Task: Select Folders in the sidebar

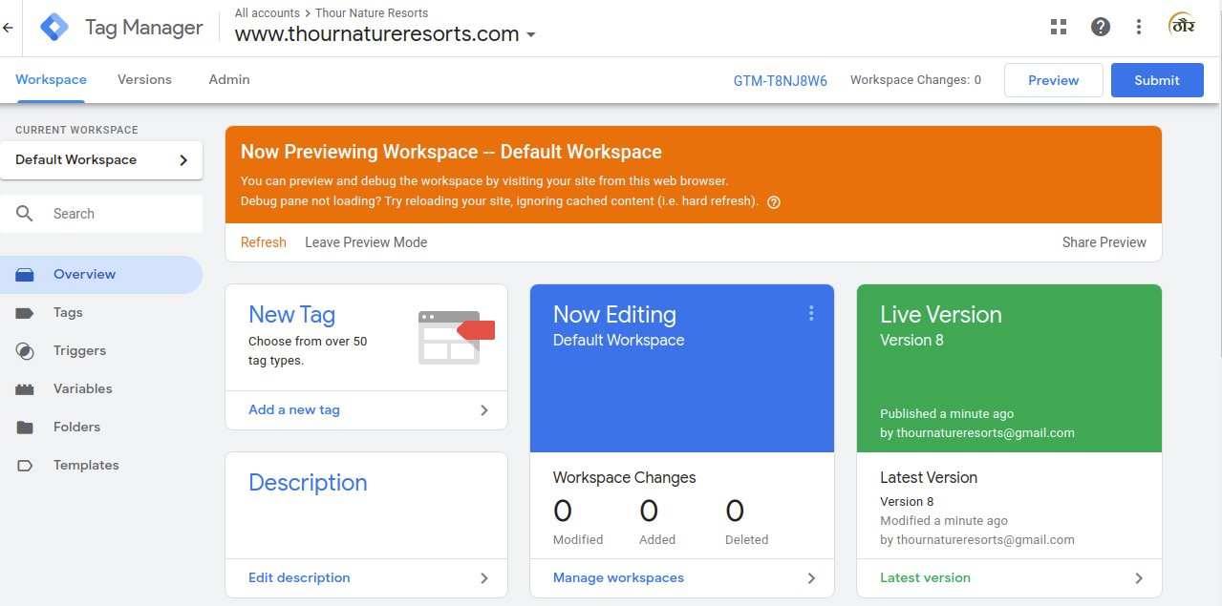Action: [x=101, y=428]
